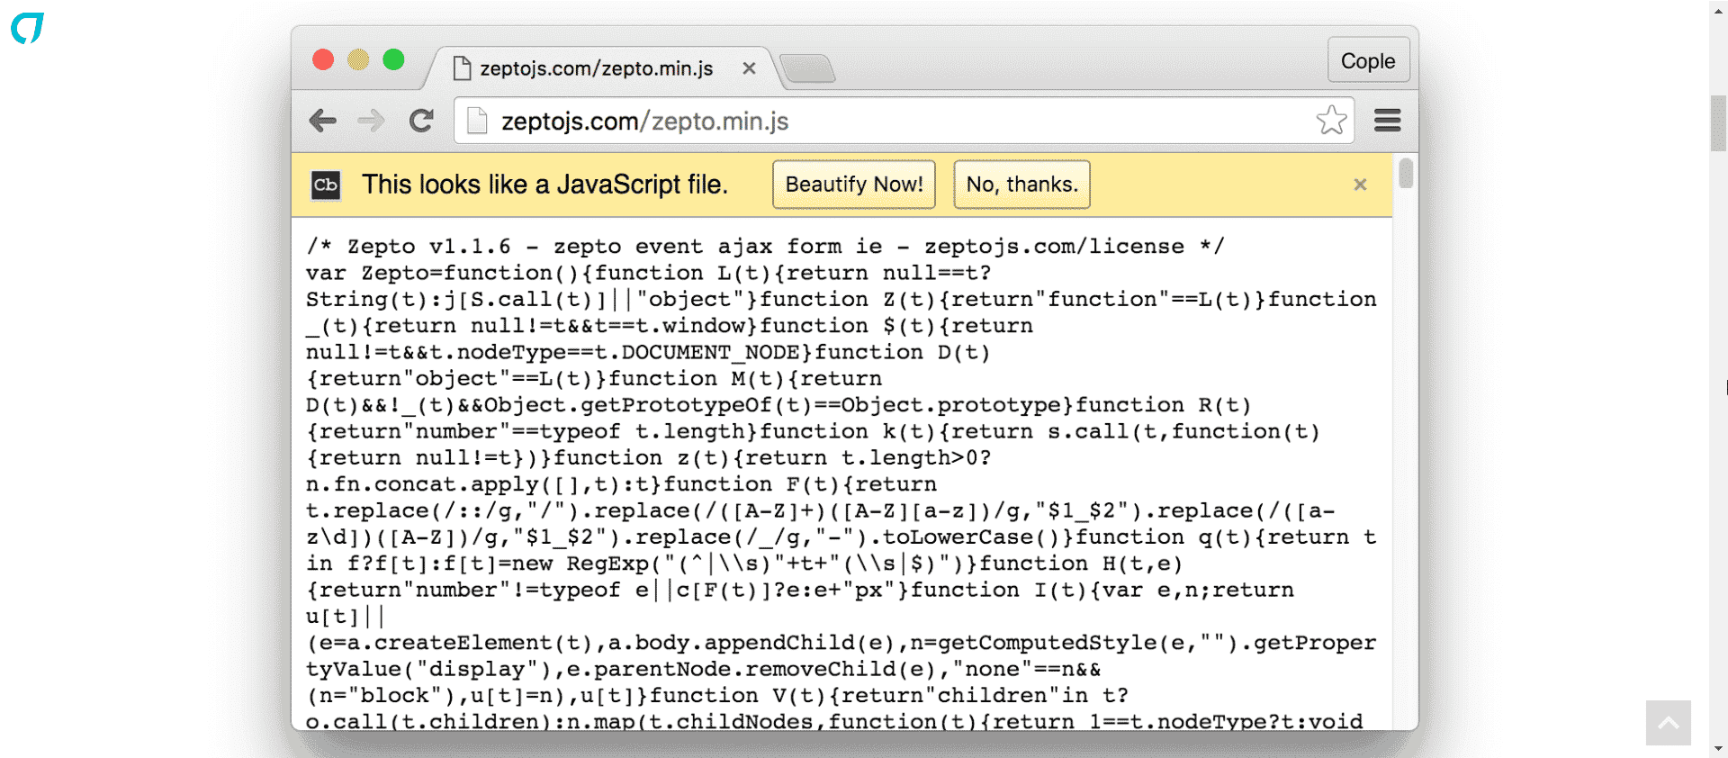Click the inner code scrollbar thumb
The height and width of the screenshot is (758, 1728).
[x=1406, y=173]
